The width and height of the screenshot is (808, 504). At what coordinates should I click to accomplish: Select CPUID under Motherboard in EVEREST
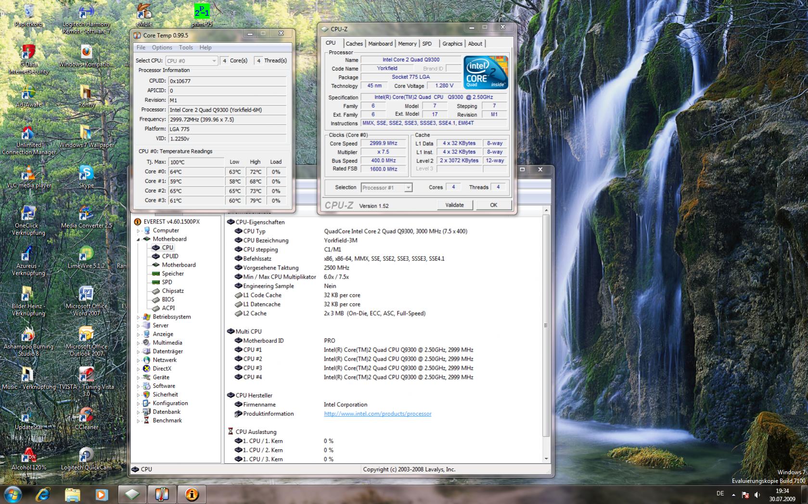170,257
